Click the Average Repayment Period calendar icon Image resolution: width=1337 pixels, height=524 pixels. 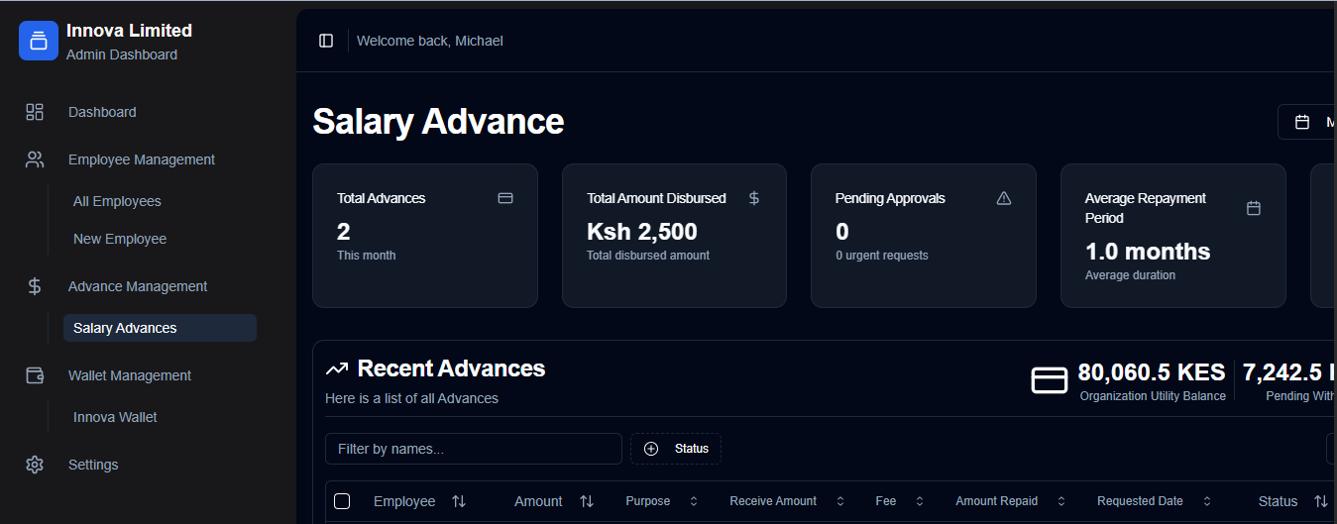pos(1254,208)
